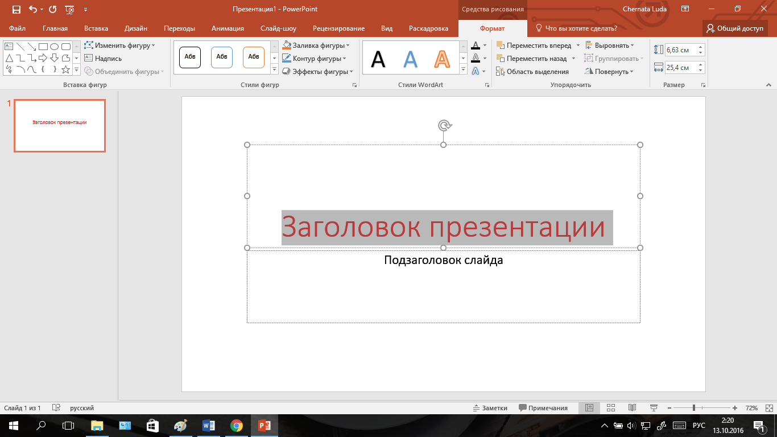
Task: Open the Область выделения selection pane
Action: (x=532, y=72)
